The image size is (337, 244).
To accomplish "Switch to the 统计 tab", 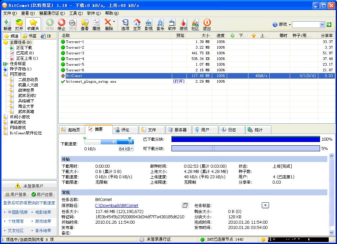I will pos(258,130).
